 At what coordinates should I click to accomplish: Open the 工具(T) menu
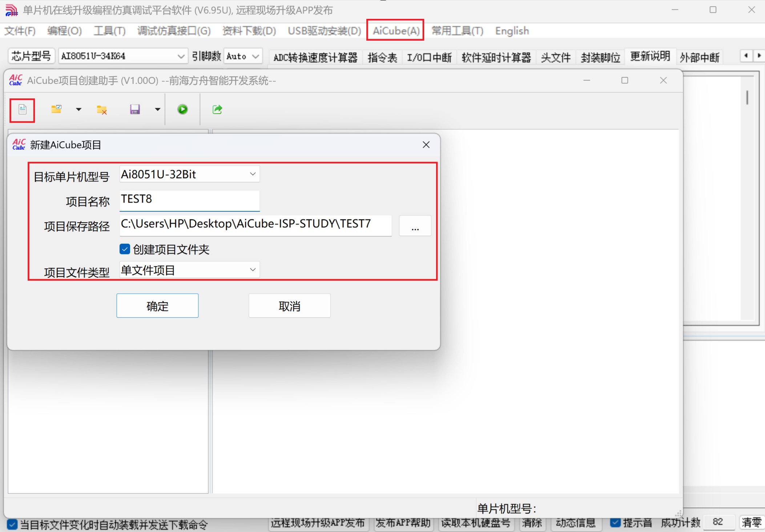tap(109, 31)
